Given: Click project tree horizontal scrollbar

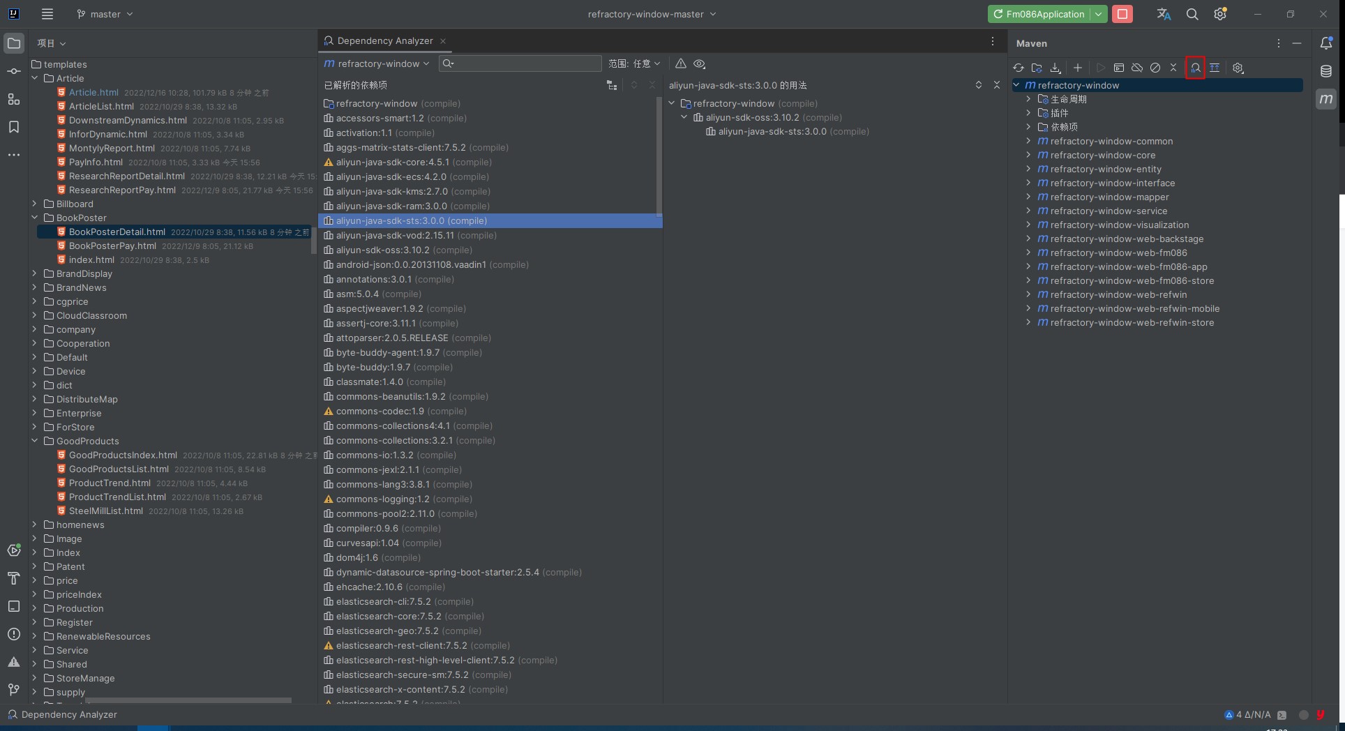Looking at the screenshot, I should click(x=188, y=700).
